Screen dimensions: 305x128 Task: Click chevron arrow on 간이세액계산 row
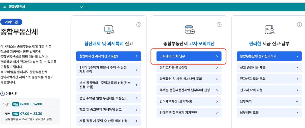[x=217, y=101]
